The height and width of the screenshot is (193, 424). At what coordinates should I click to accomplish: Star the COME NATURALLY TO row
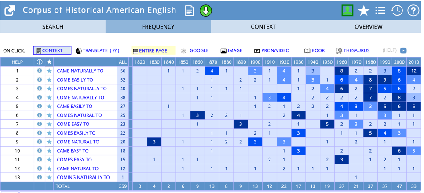point(49,97)
